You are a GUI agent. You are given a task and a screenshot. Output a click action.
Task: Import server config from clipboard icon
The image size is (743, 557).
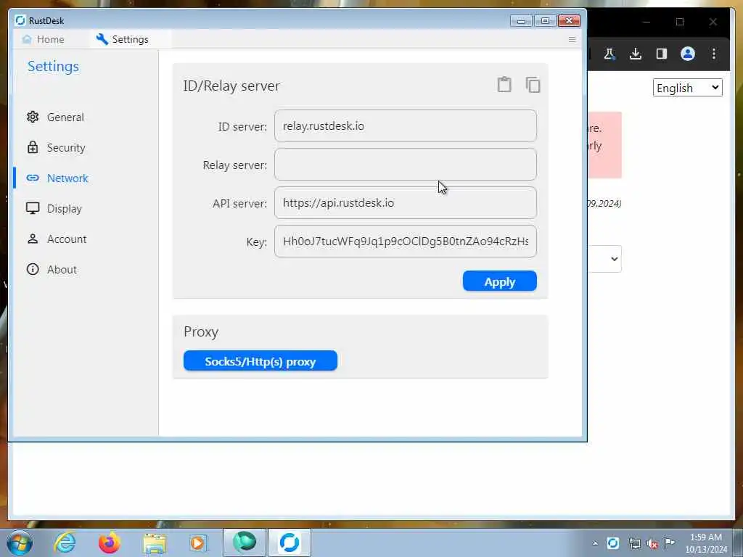504,85
